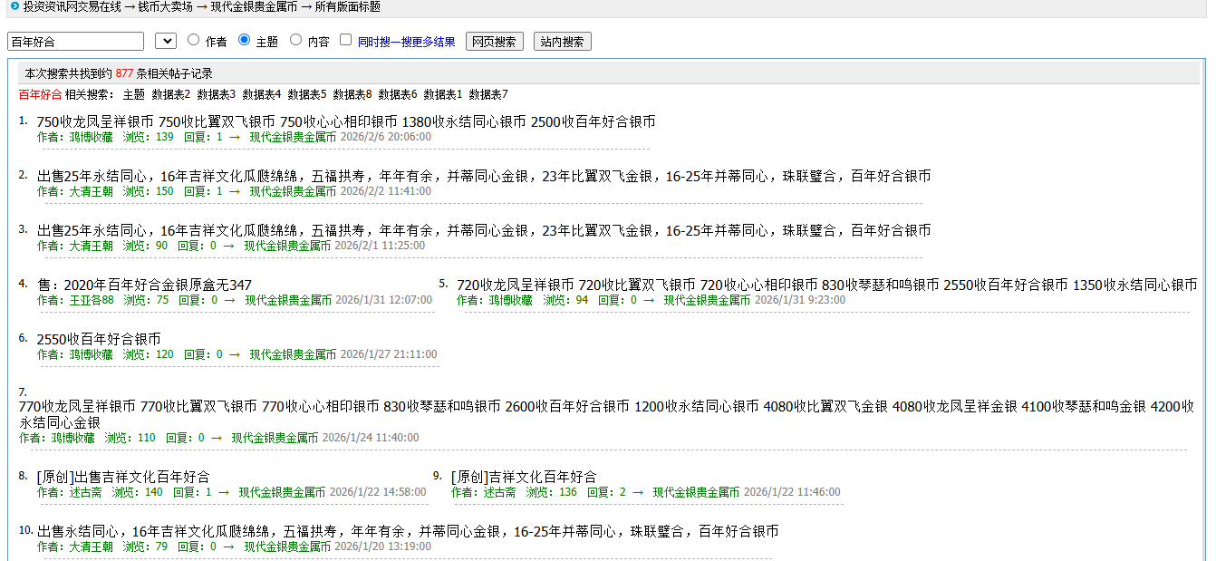Viewport: 1216px width, 561px height.
Task: Open the dropdown next to the search box
Action: [x=166, y=40]
